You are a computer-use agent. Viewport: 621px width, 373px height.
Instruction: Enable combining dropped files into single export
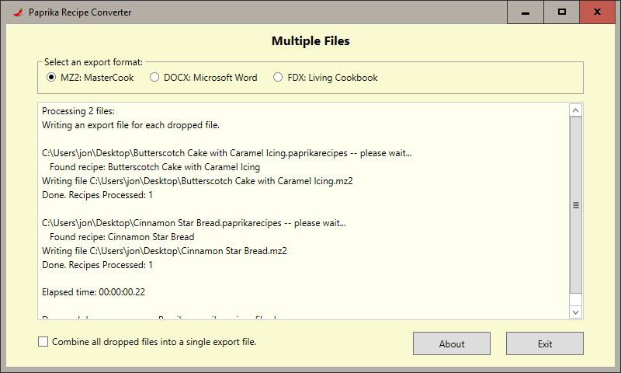point(43,342)
